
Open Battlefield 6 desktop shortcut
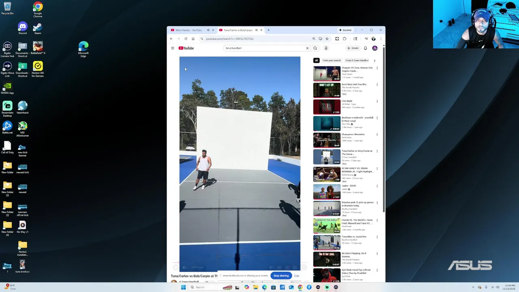click(x=38, y=48)
